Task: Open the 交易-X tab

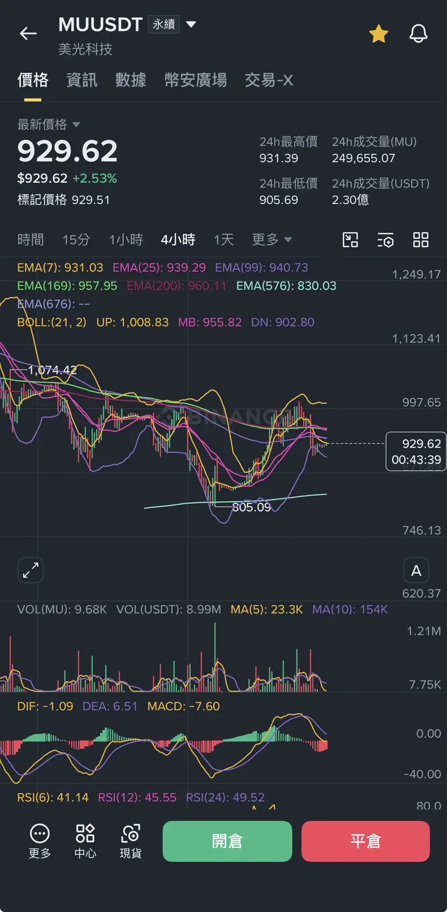Action: (x=269, y=80)
